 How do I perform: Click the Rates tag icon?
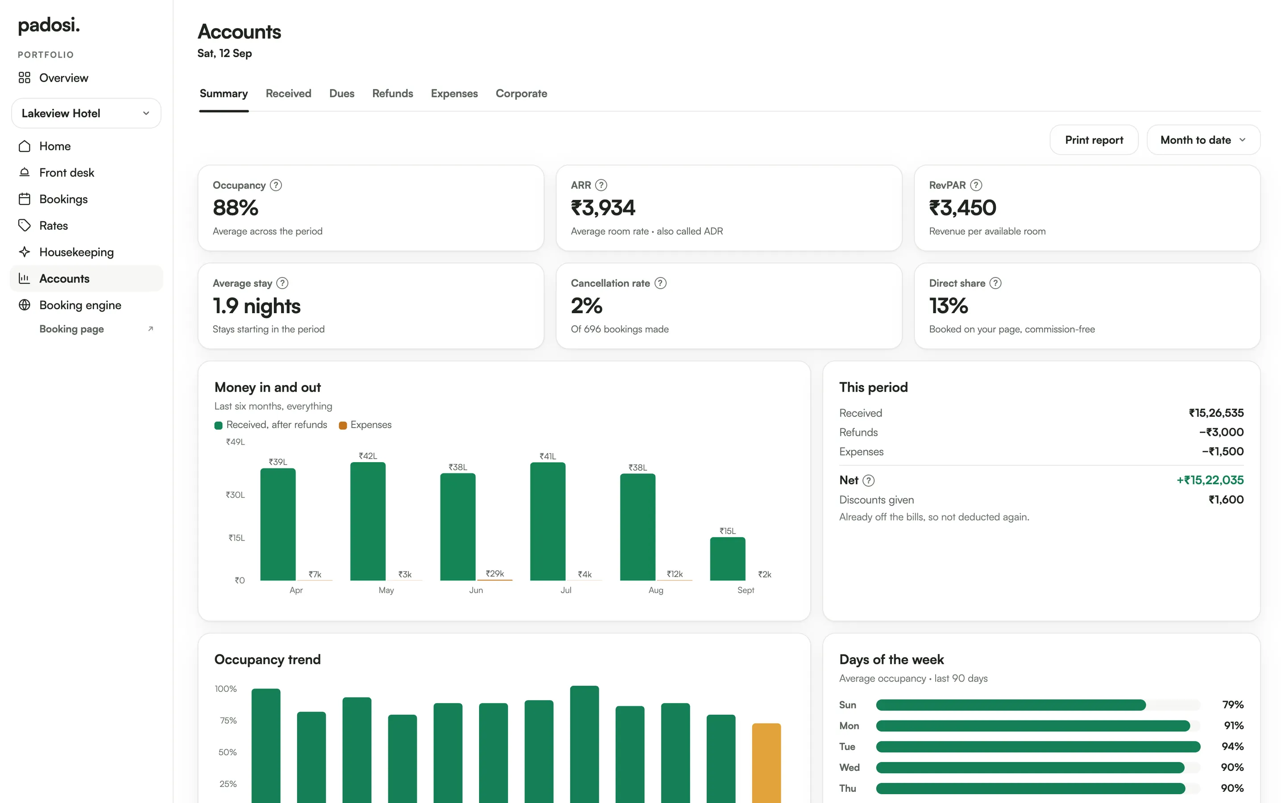(25, 226)
